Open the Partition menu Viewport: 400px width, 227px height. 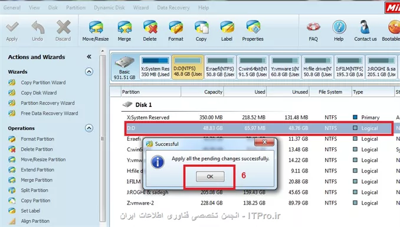[x=76, y=8]
